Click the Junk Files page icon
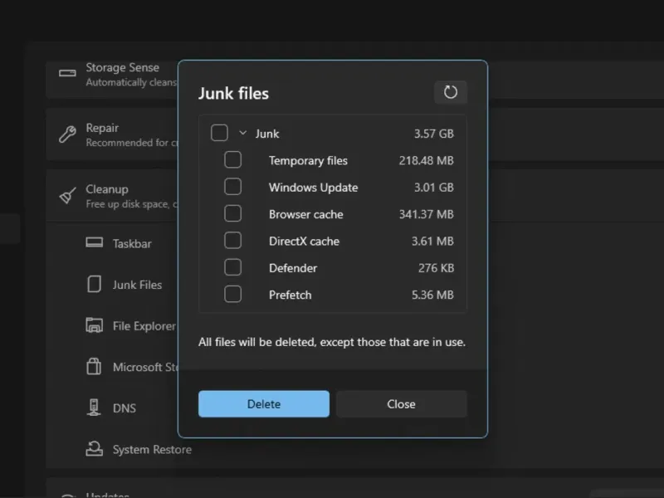664x498 pixels. click(x=94, y=284)
